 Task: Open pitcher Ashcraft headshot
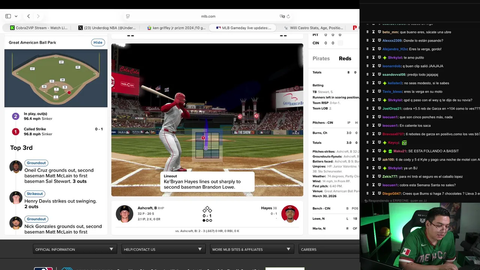pos(124,214)
